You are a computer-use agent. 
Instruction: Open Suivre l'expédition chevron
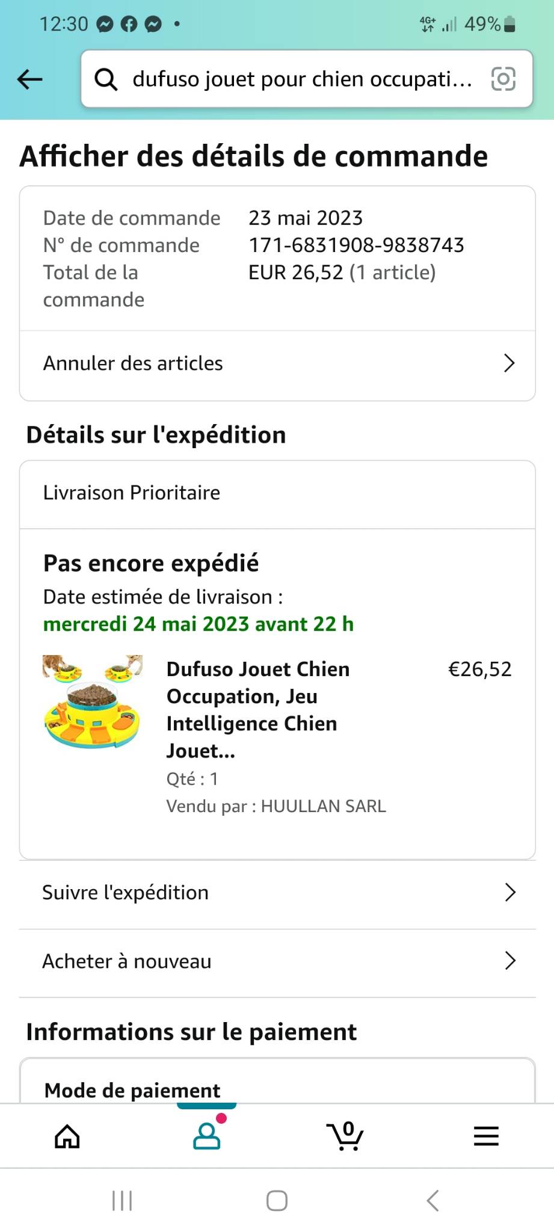coord(510,893)
